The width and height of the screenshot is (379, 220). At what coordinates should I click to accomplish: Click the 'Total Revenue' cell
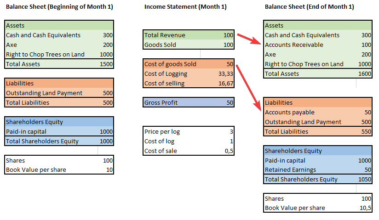click(189, 35)
